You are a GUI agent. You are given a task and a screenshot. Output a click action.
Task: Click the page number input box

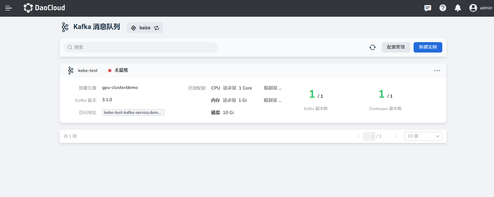[x=369, y=136]
